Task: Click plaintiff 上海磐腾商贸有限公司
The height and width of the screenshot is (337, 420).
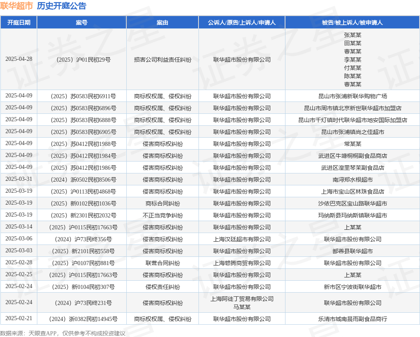Action: click(x=242, y=263)
